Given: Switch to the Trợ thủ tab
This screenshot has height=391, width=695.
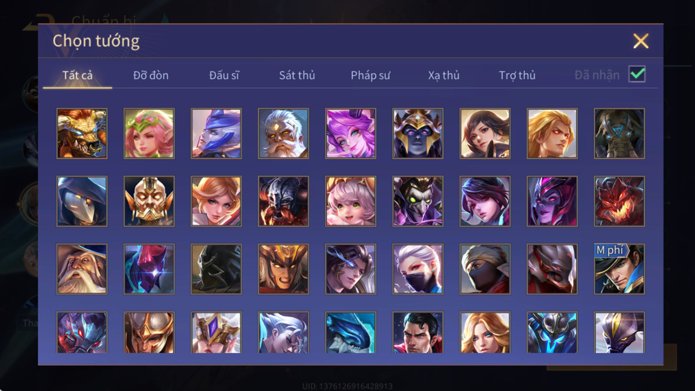Looking at the screenshot, I should [517, 75].
